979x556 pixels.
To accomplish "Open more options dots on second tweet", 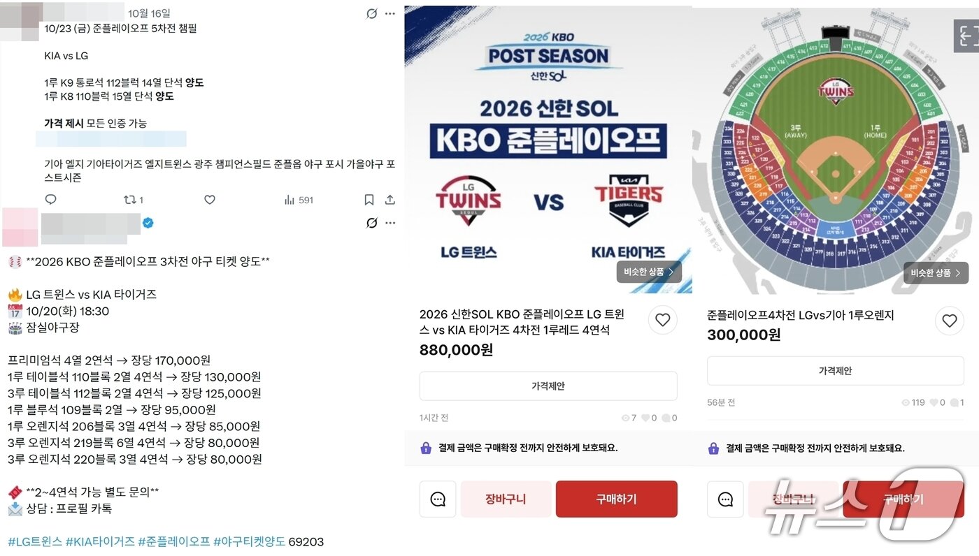I will (390, 223).
